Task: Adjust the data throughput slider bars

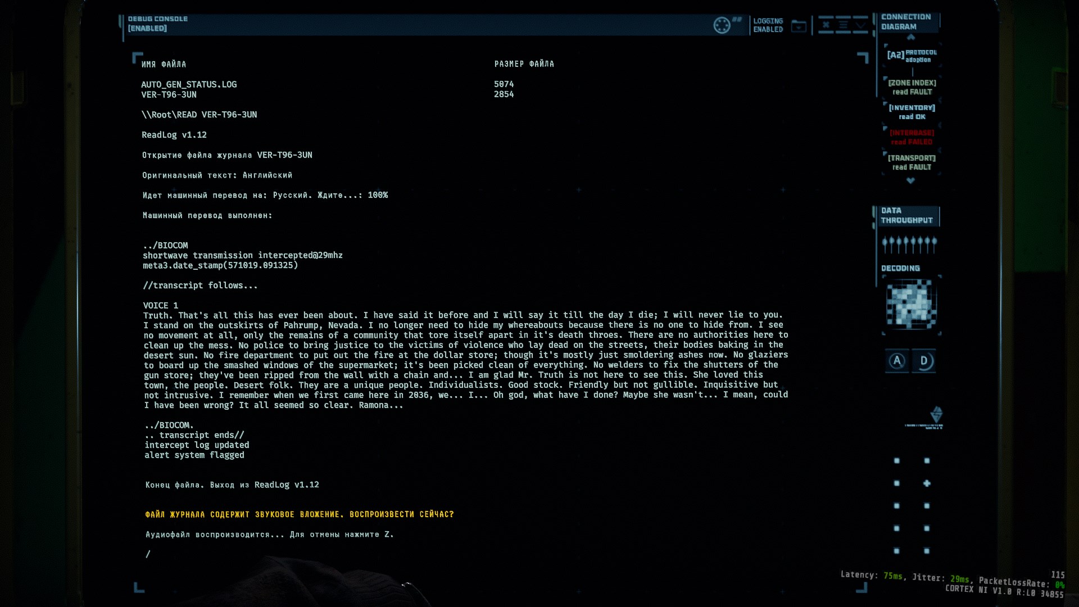Action: pos(909,244)
